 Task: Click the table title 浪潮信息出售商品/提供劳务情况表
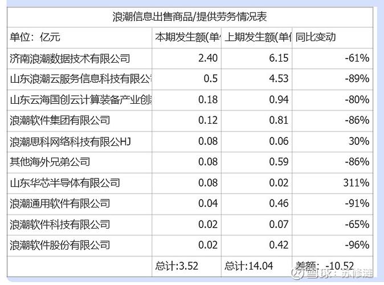click(x=190, y=17)
